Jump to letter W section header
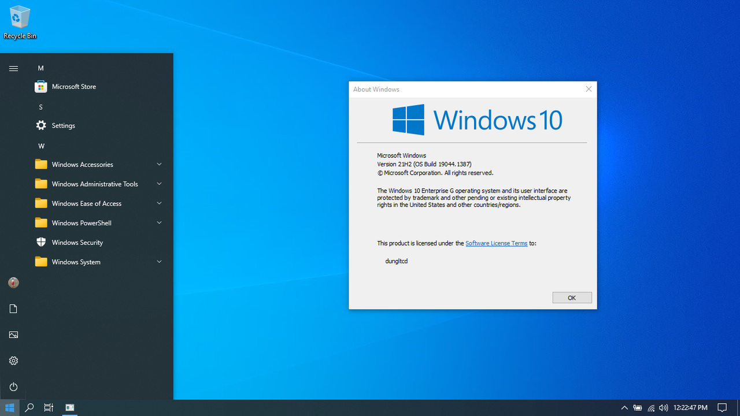740x416 pixels. 41,146
